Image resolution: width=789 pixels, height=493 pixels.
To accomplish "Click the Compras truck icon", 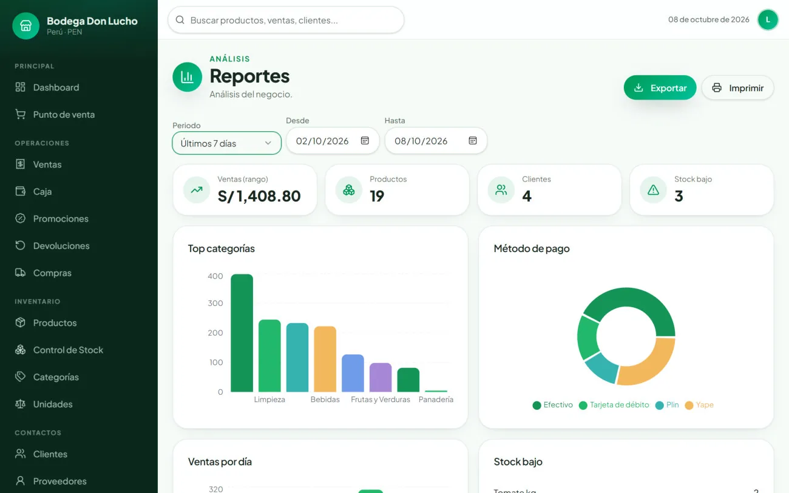I will point(21,273).
